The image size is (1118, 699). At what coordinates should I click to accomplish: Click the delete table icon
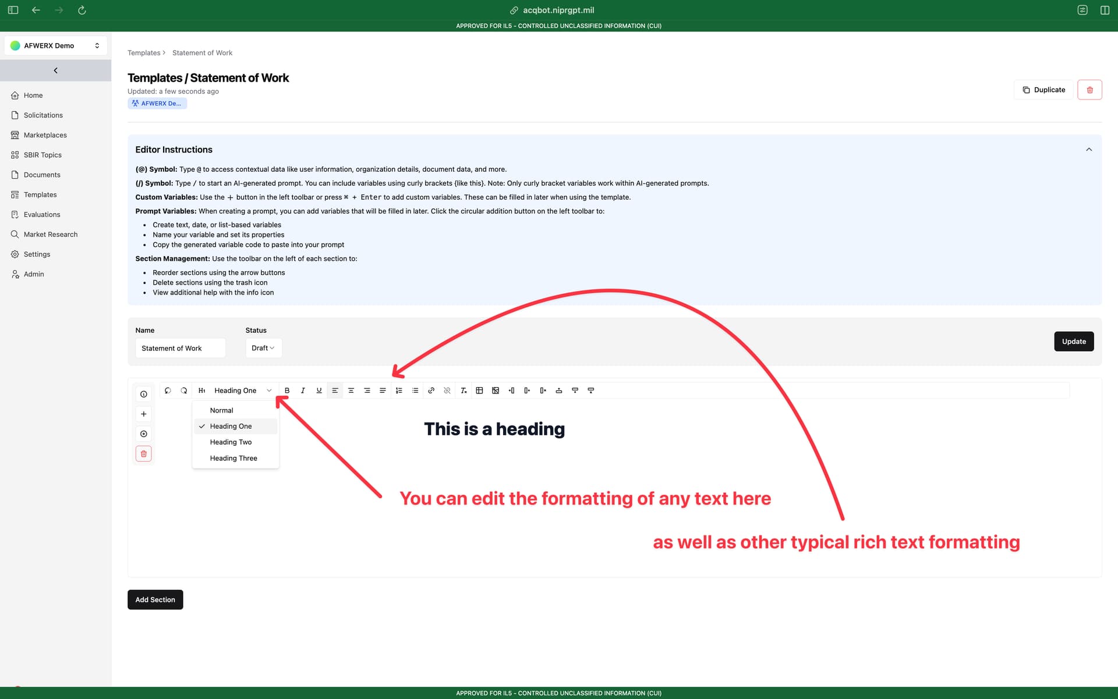point(496,391)
